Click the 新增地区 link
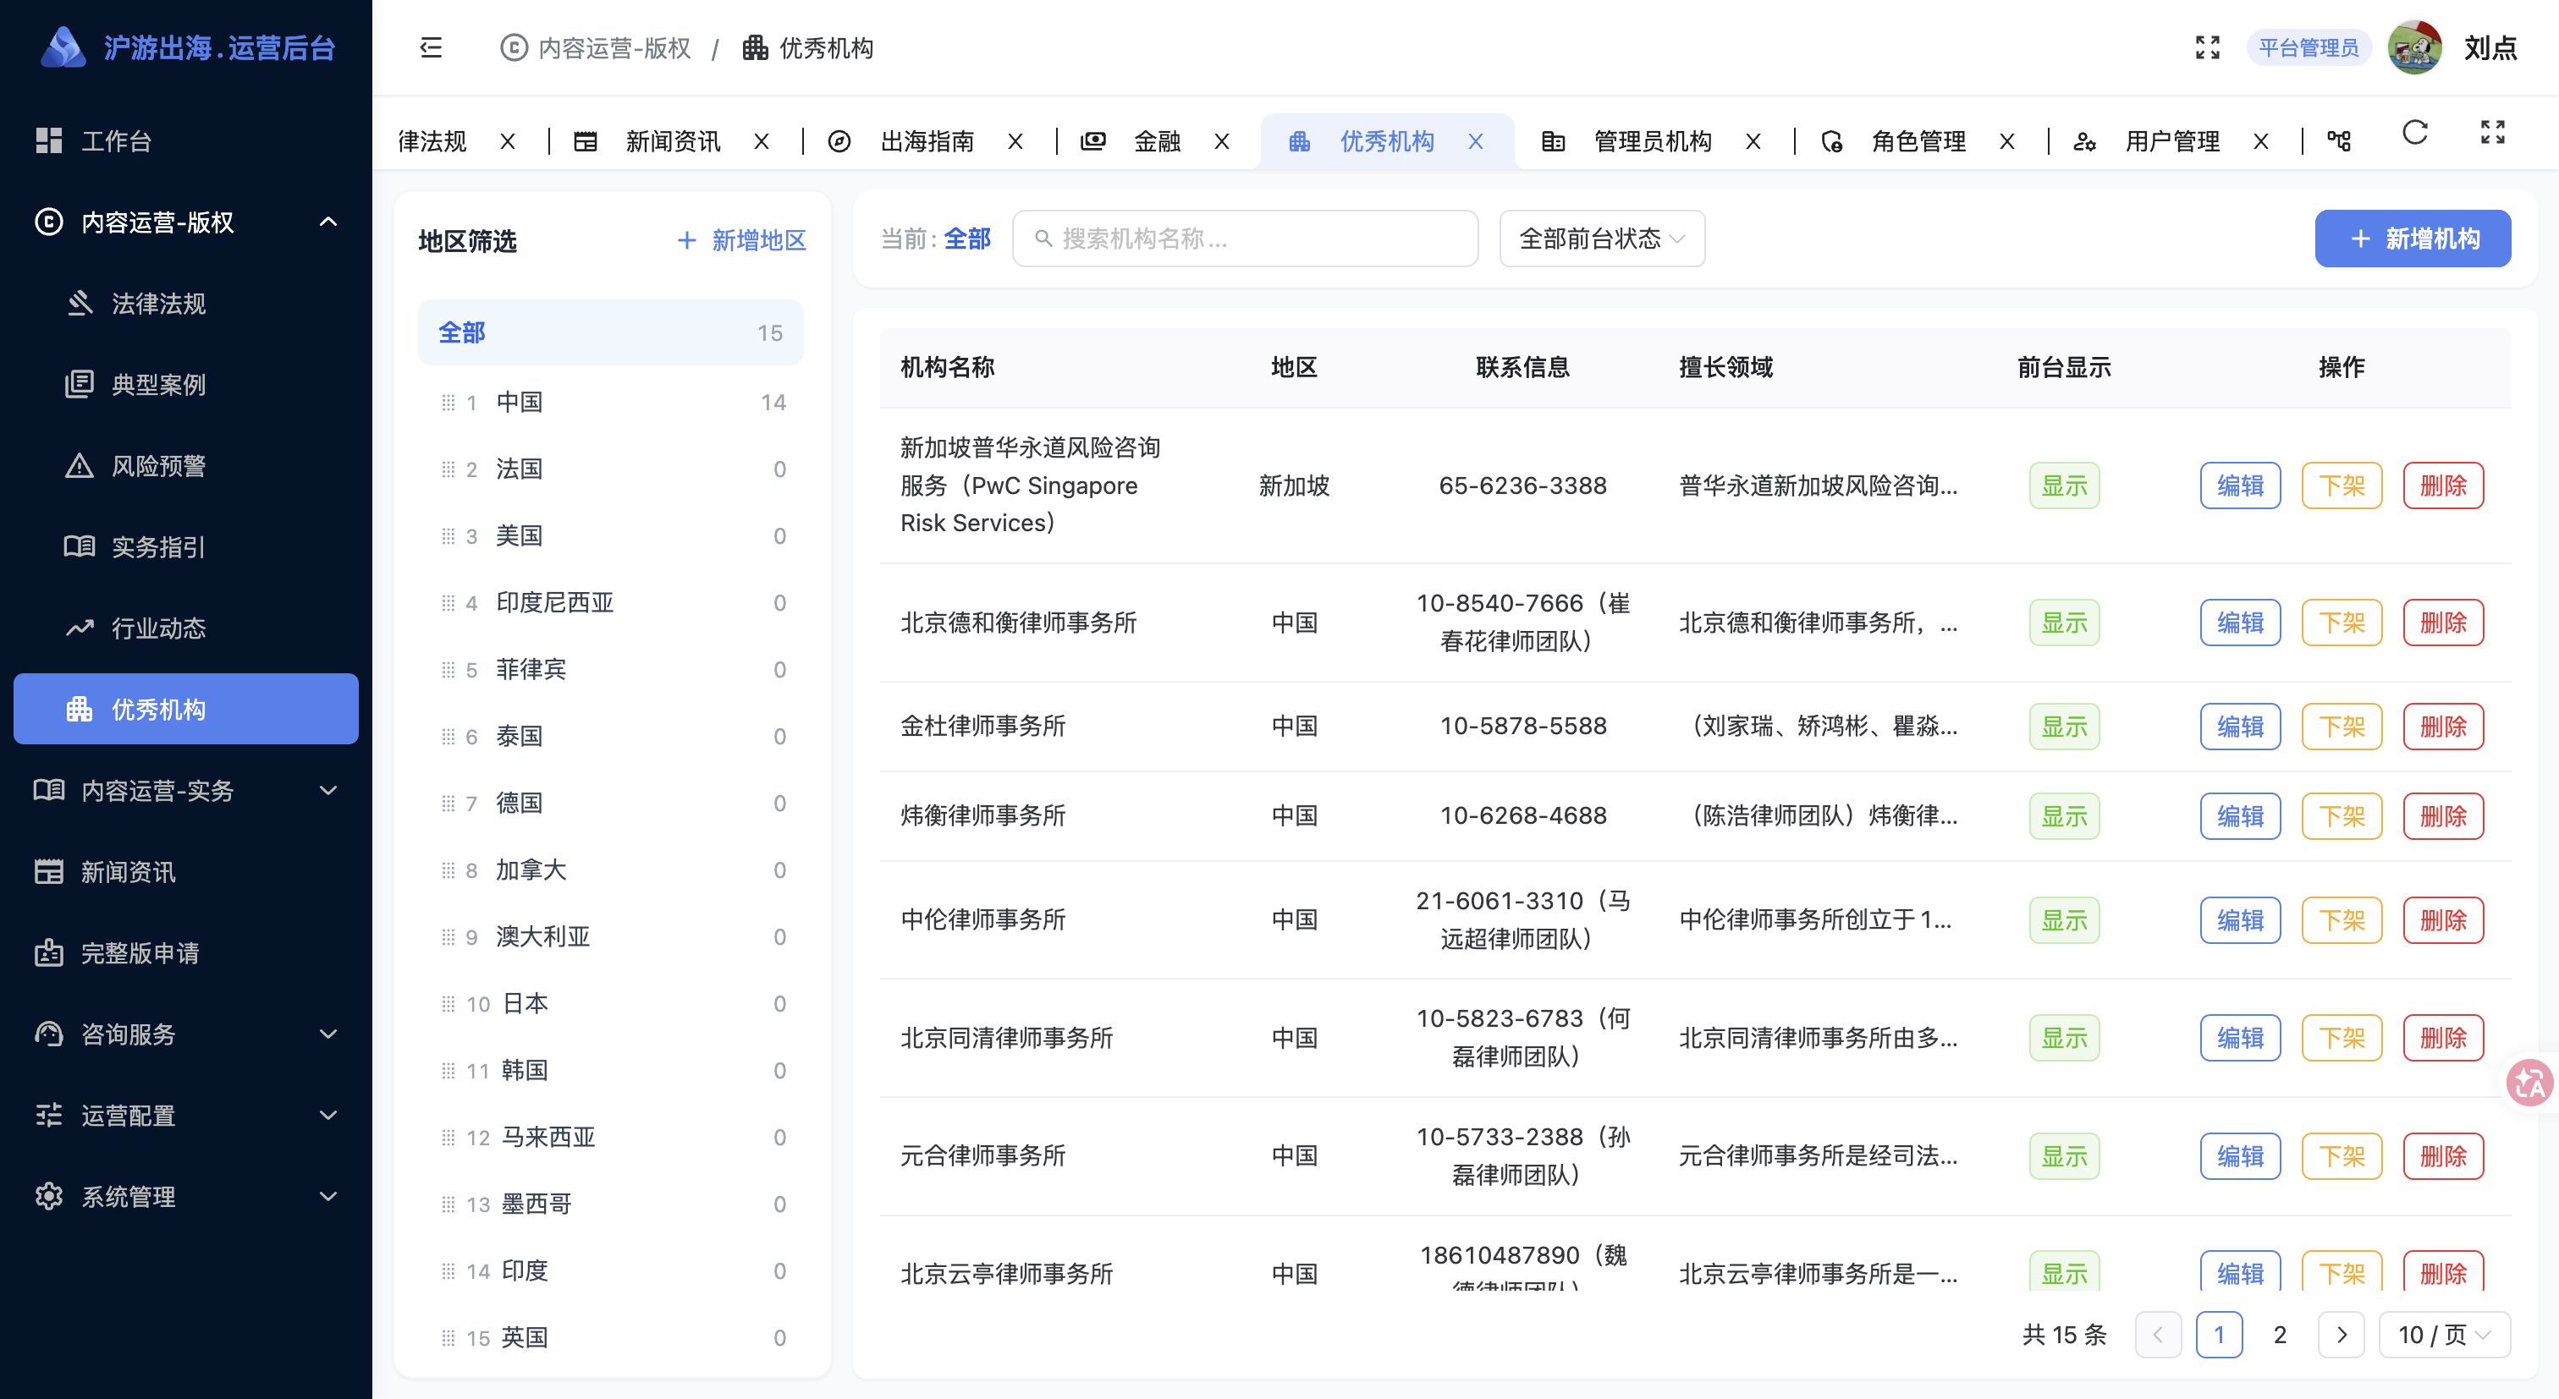Image resolution: width=2559 pixels, height=1399 pixels. 742,240
